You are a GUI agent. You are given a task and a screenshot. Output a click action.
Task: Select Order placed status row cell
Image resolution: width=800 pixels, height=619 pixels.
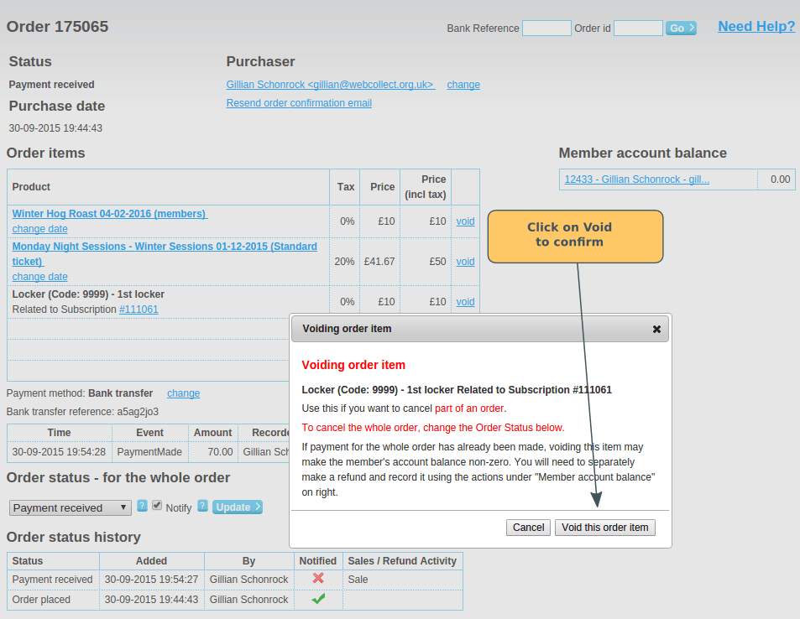(53, 600)
